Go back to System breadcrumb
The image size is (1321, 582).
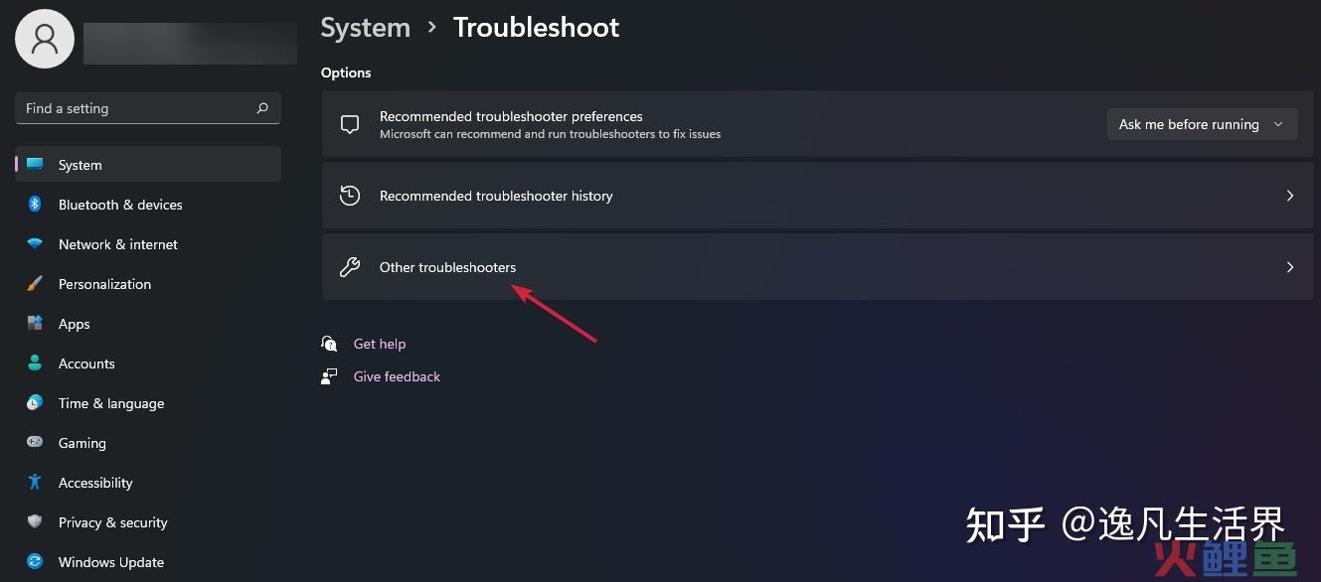coord(366,28)
